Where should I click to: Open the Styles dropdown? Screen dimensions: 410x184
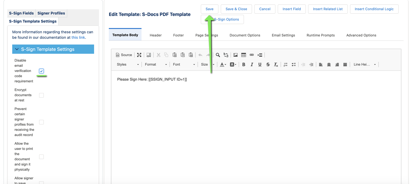[128, 64]
